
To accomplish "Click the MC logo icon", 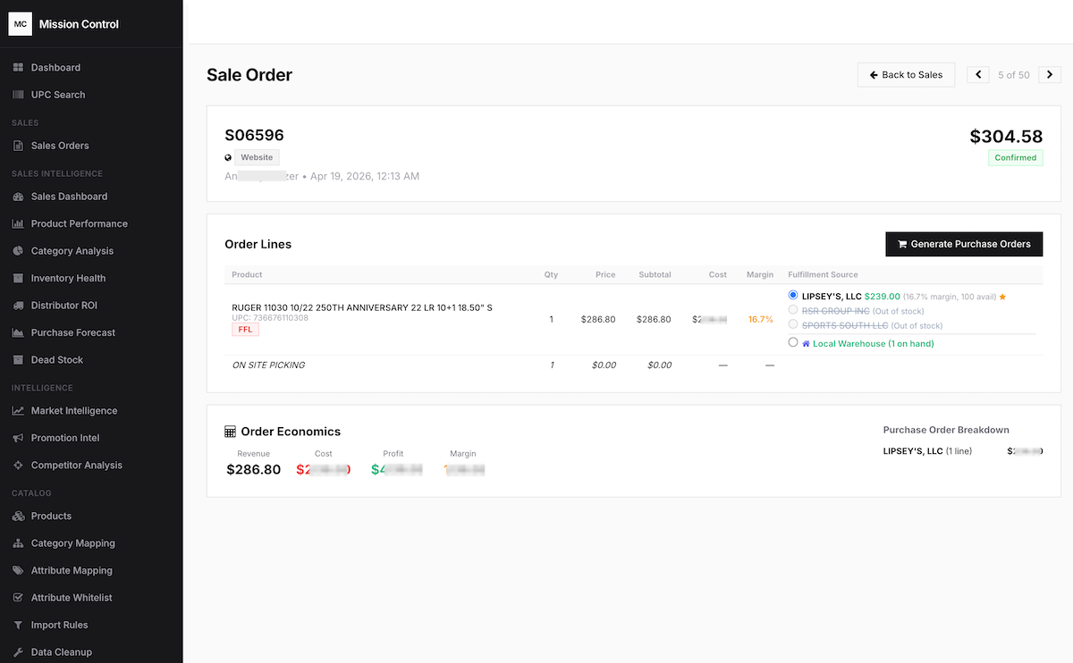I will (20, 24).
